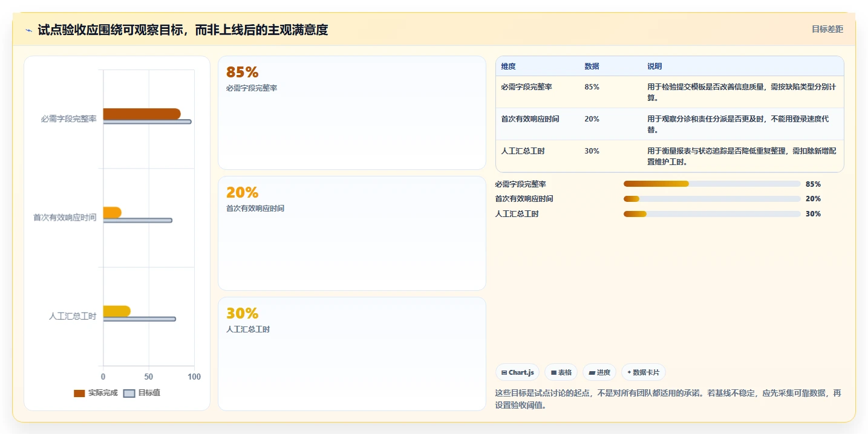This screenshot has width=868, height=434.
Task: Click the 首次有效响应时间 target bar in chart
Action: 137,220
